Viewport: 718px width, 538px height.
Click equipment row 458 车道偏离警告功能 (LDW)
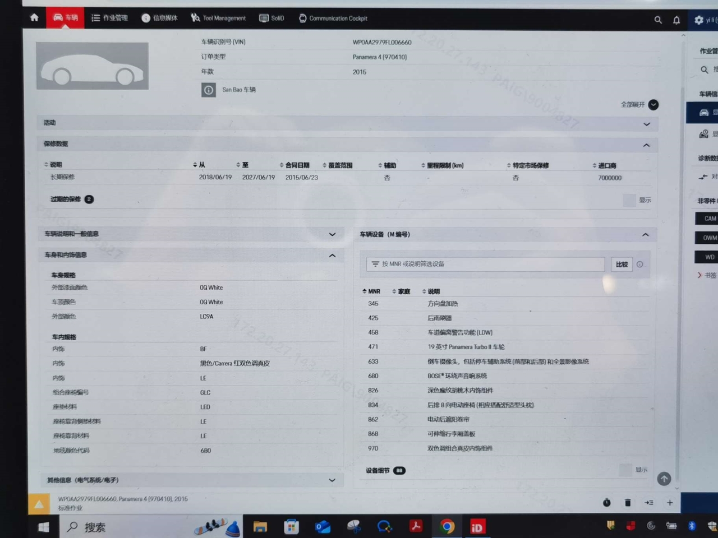pos(505,332)
